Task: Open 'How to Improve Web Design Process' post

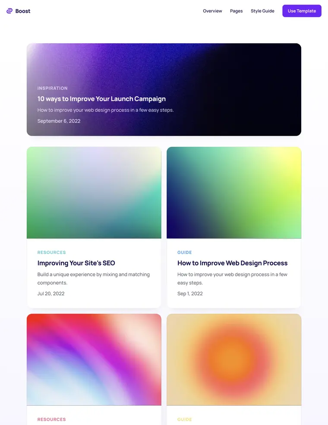Action: 232,263
